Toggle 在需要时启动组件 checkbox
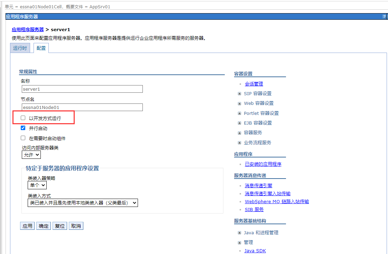 click(23, 138)
